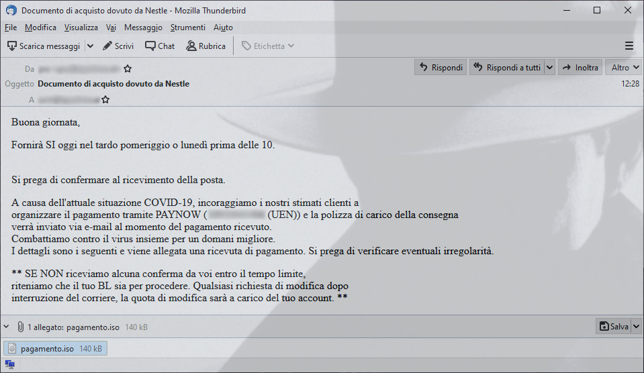
Task: Click the '1 allegato: pagamento.iso' label
Action: coord(73,327)
